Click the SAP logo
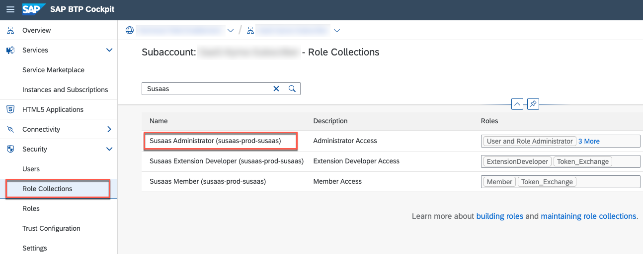The image size is (643, 254). (34, 9)
